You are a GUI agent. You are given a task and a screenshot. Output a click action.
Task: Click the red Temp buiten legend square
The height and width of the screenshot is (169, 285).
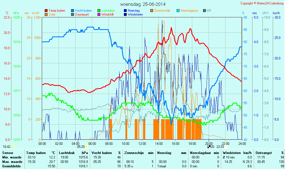click(46, 11)
